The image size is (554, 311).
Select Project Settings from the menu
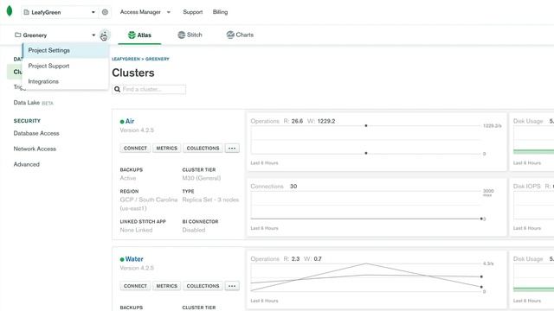click(x=66, y=50)
